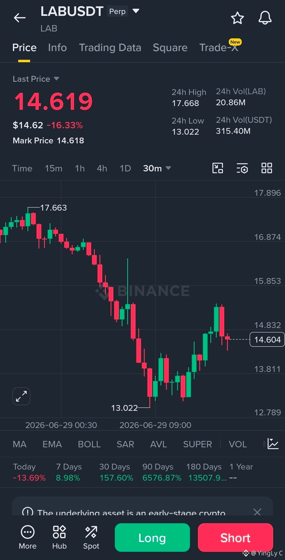The height and width of the screenshot is (560, 285).
Task: Select the 4h interval
Action: [102, 168]
